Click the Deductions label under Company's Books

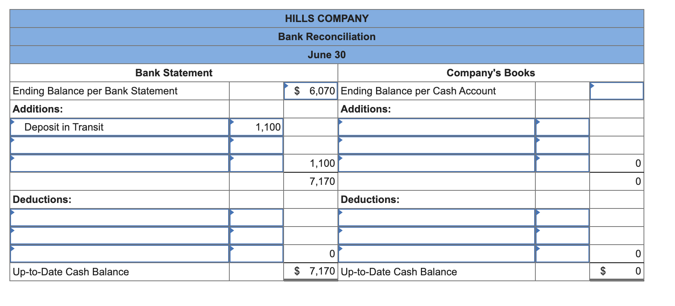370,199
